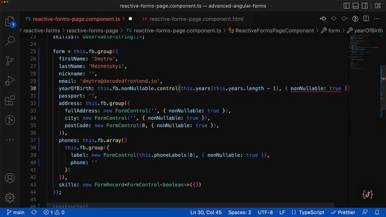Change end of line sequence LF

[x=282, y=212]
